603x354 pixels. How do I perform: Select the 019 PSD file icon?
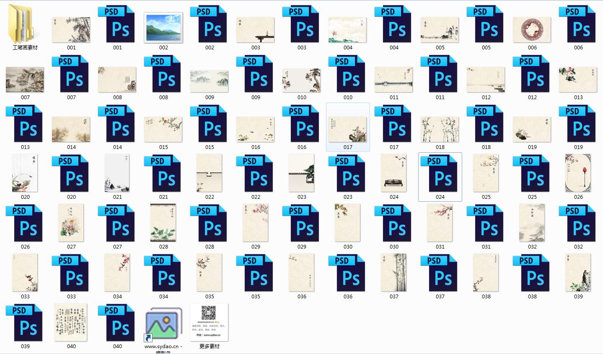pos(578,124)
